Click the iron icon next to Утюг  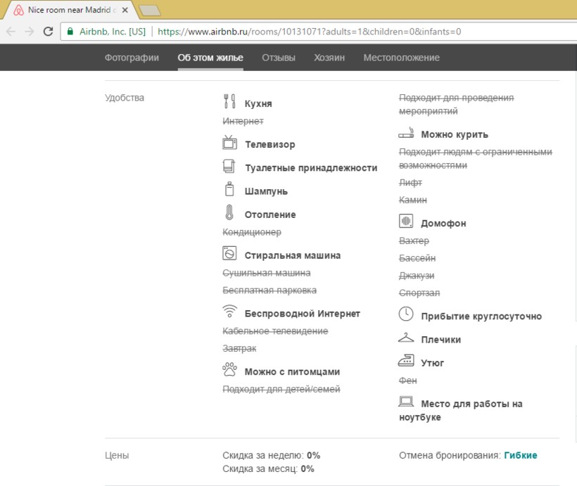click(x=406, y=361)
